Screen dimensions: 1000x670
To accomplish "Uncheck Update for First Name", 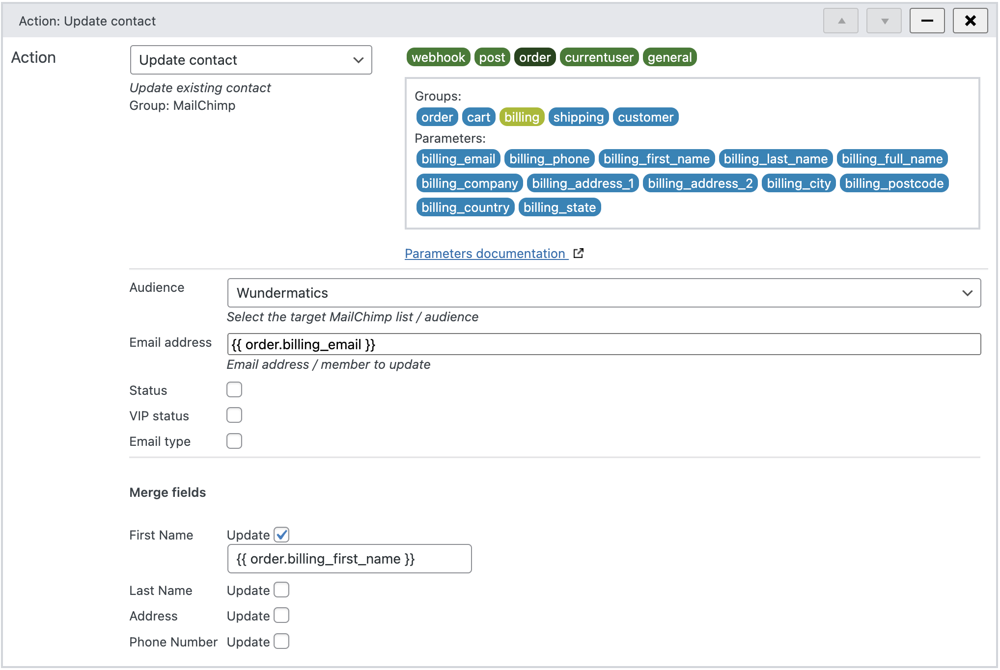I will [281, 535].
